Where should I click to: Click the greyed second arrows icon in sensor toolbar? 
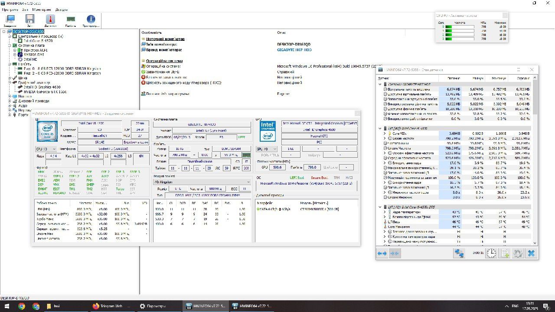click(395, 253)
